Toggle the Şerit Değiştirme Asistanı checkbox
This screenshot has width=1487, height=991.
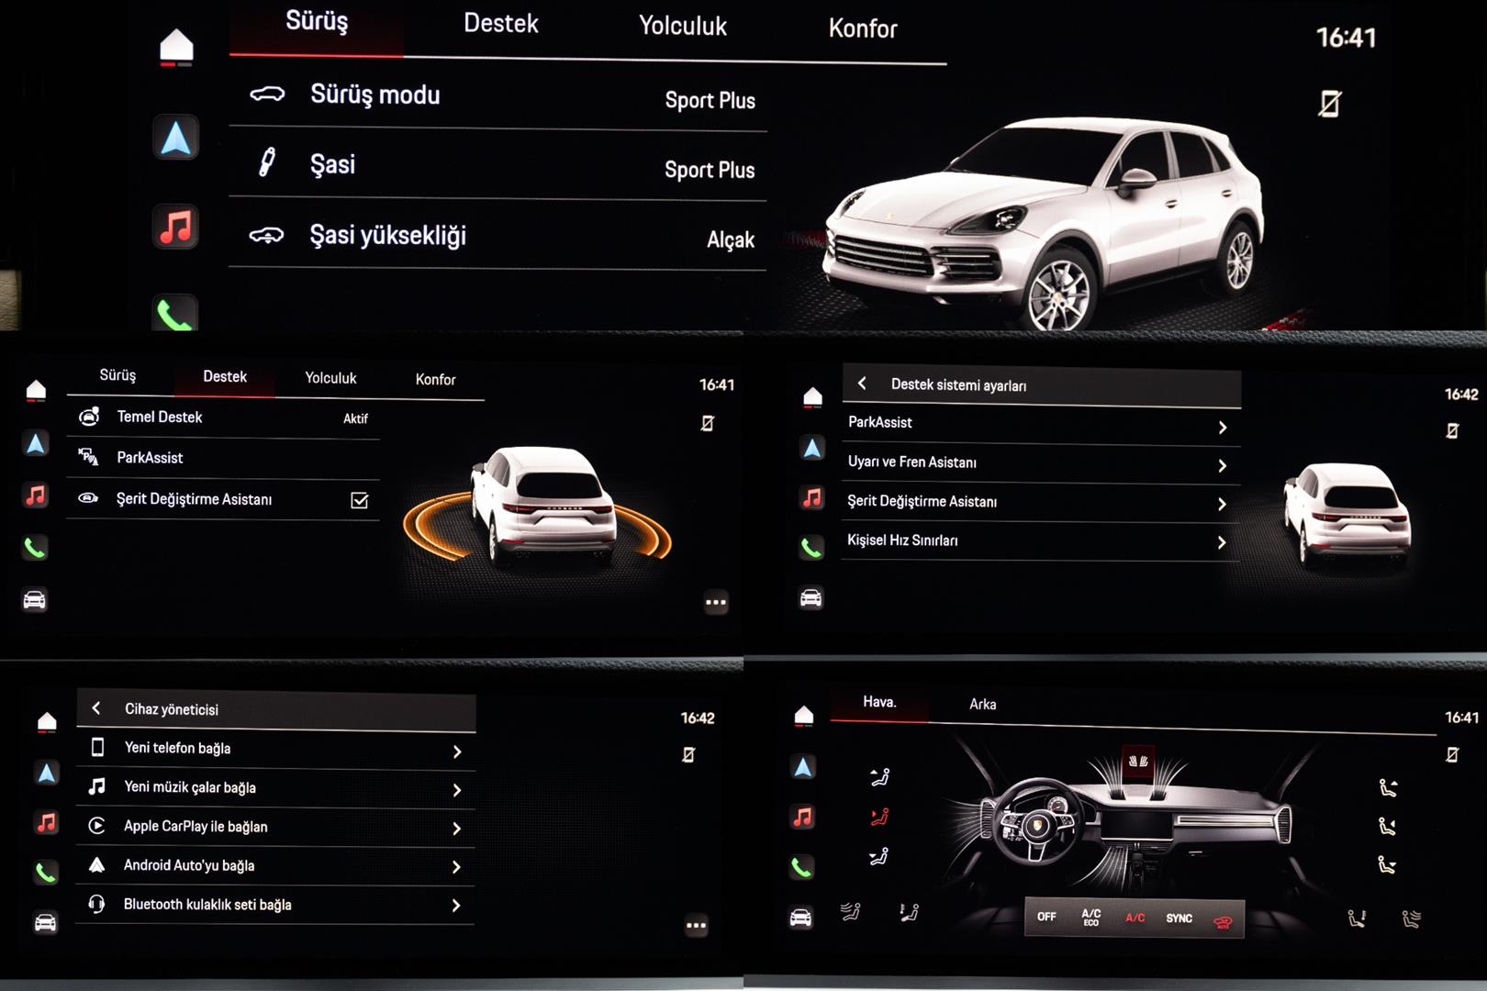click(x=359, y=500)
